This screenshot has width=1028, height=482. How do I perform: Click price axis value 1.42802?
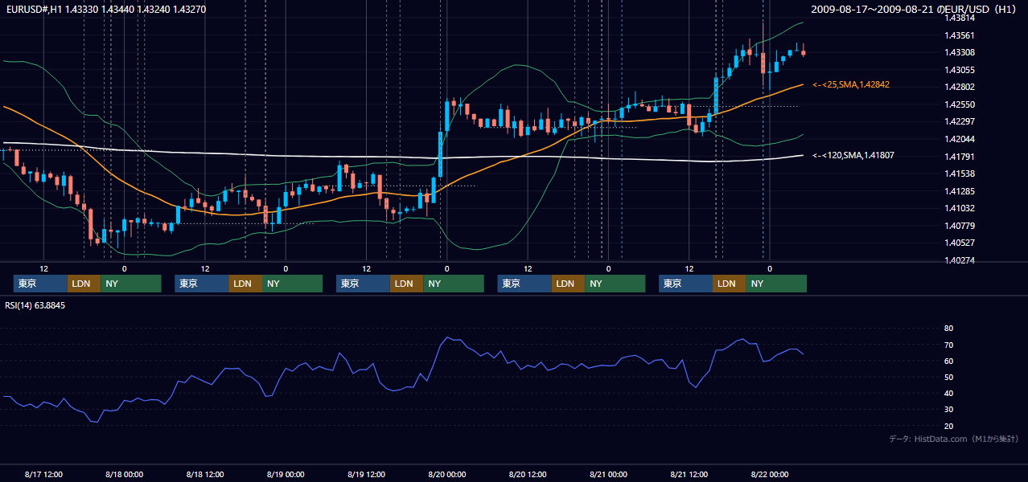tap(960, 87)
